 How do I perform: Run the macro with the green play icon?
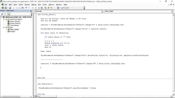click(33, 8)
